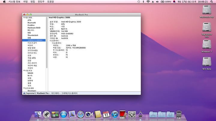216x121 pixels.
Task: Open Applications folder stack in Dock
Action: pos(153,114)
